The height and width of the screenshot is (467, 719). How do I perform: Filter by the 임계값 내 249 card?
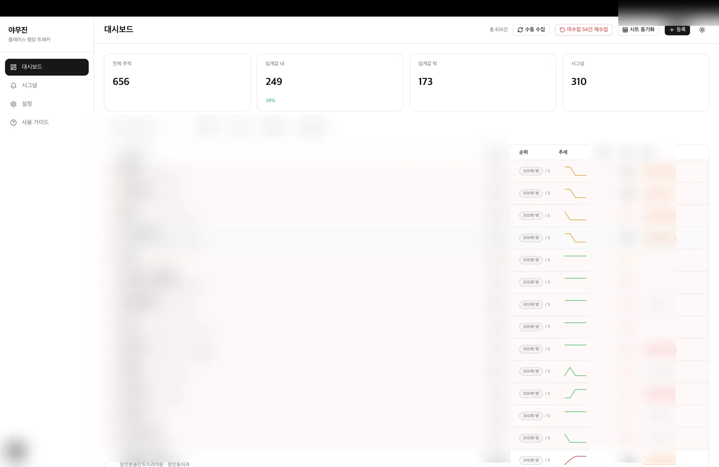330,82
